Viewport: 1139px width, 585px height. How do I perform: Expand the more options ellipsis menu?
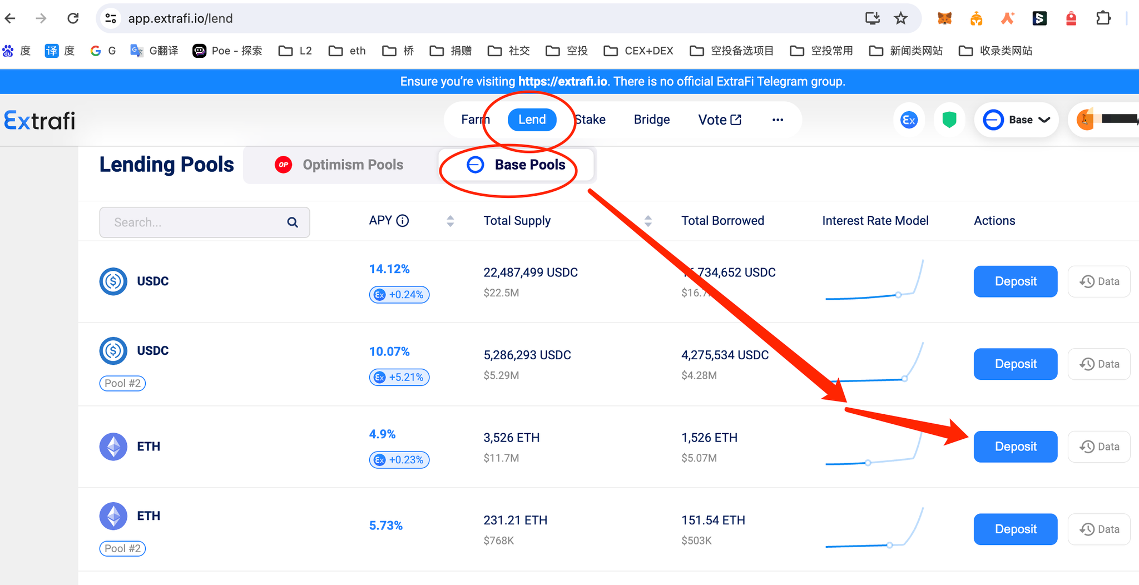coord(778,120)
